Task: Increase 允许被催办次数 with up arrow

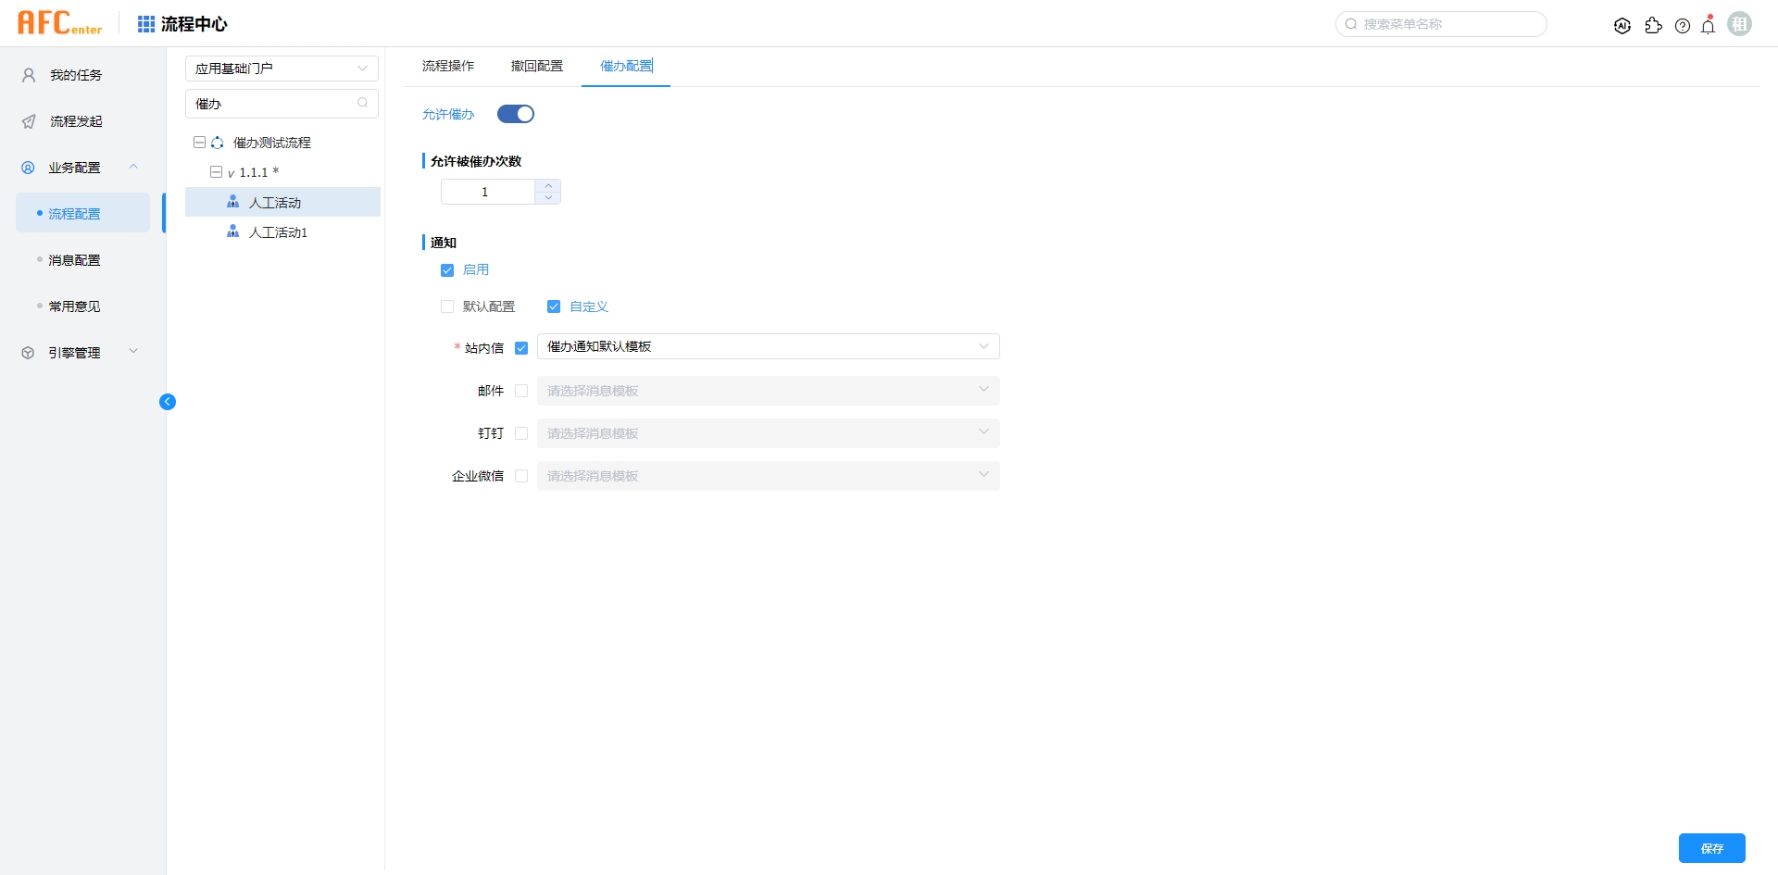Action: [548, 185]
